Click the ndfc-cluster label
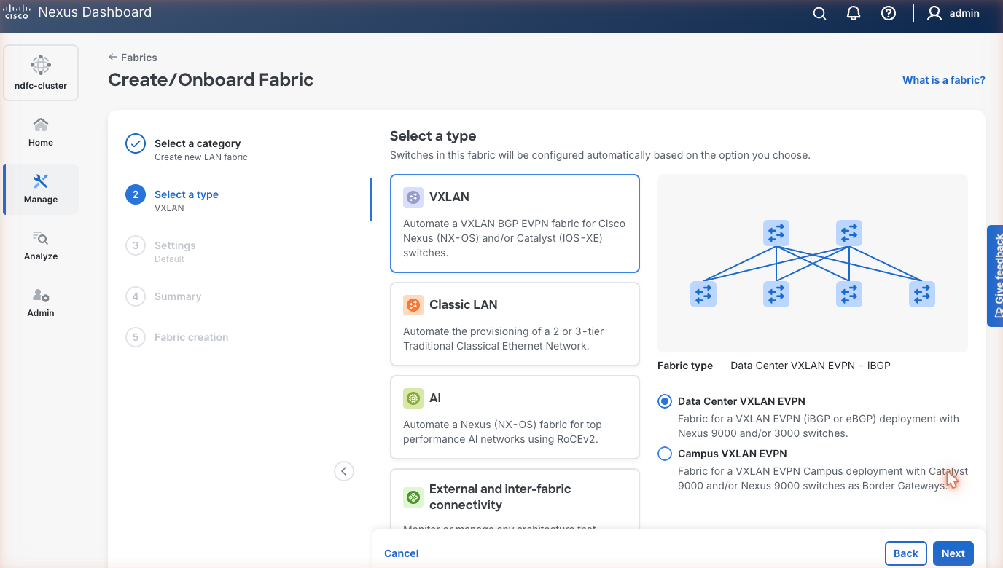 (41, 86)
